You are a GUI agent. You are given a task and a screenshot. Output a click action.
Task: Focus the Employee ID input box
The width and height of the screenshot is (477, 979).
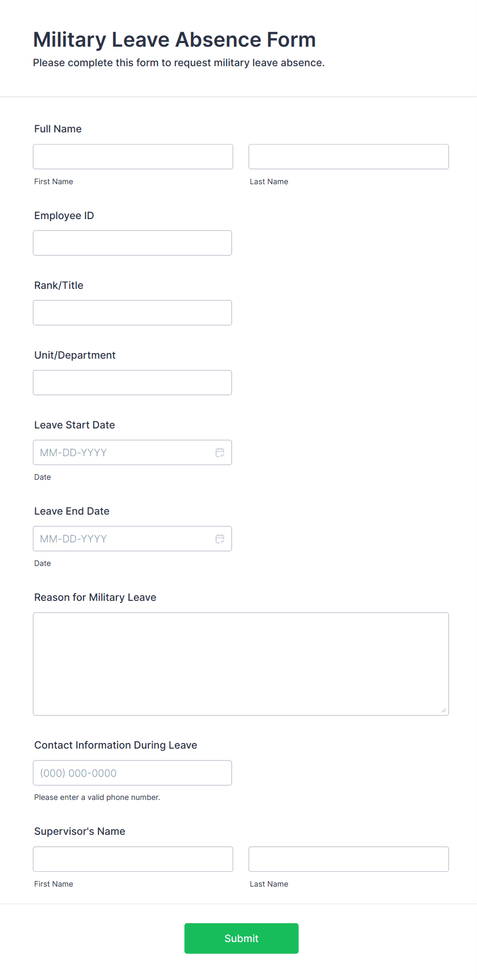132,243
